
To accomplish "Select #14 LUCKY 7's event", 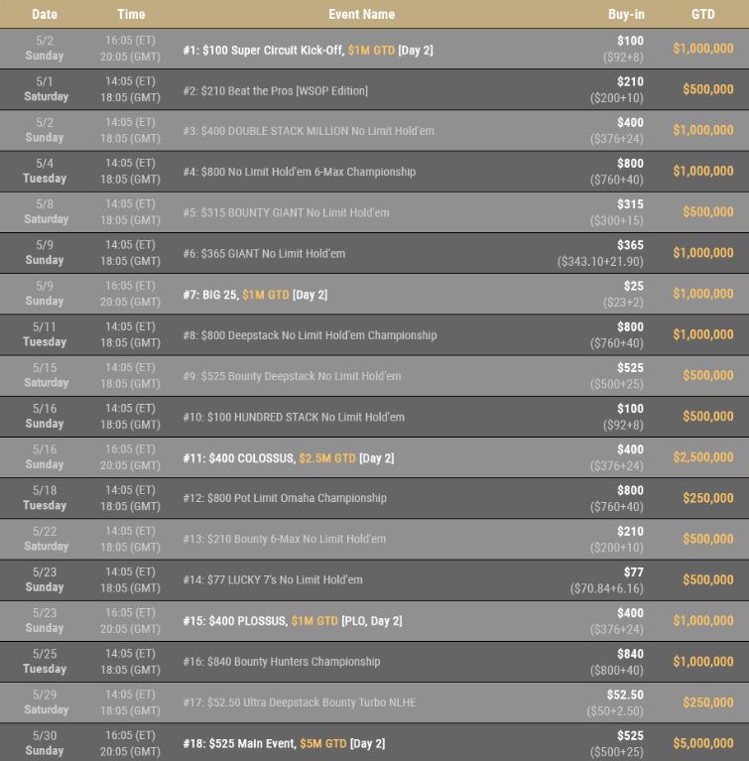I will click(273, 580).
